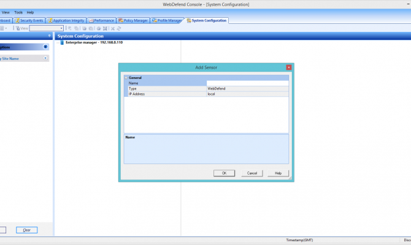Switch to the Performance tab

tap(101, 20)
